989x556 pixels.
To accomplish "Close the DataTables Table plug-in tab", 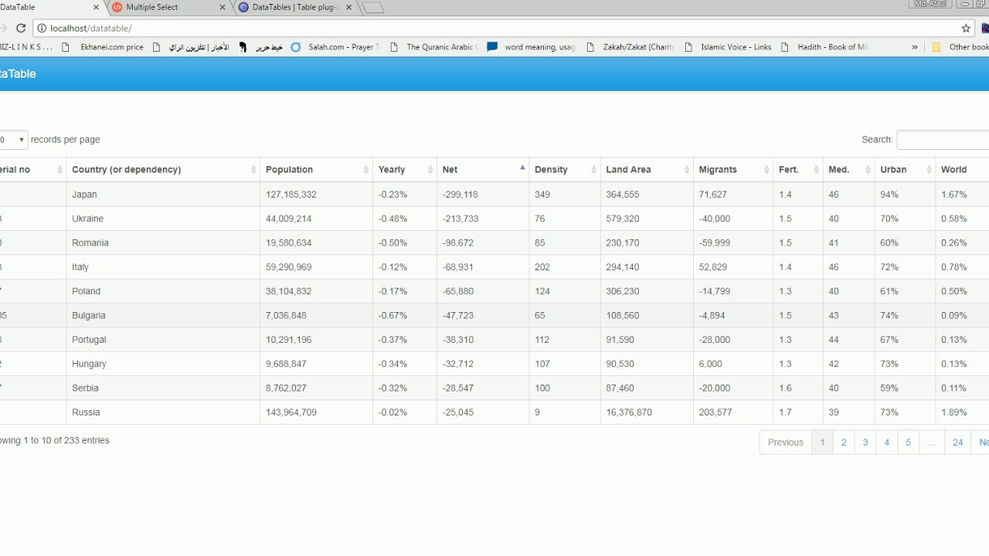I will (x=348, y=7).
